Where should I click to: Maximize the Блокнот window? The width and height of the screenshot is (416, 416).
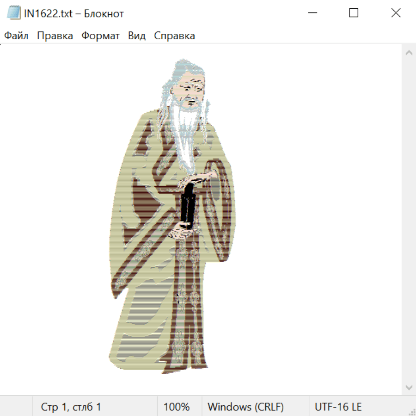(x=354, y=13)
